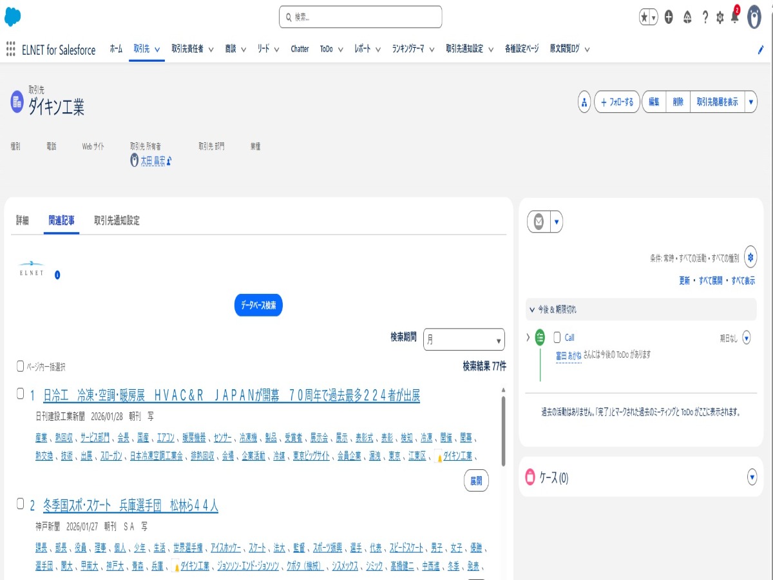This screenshot has height=580, width=773.
Task: Mark the Call task checkbox complete
Action: click(x=557, y=337)
